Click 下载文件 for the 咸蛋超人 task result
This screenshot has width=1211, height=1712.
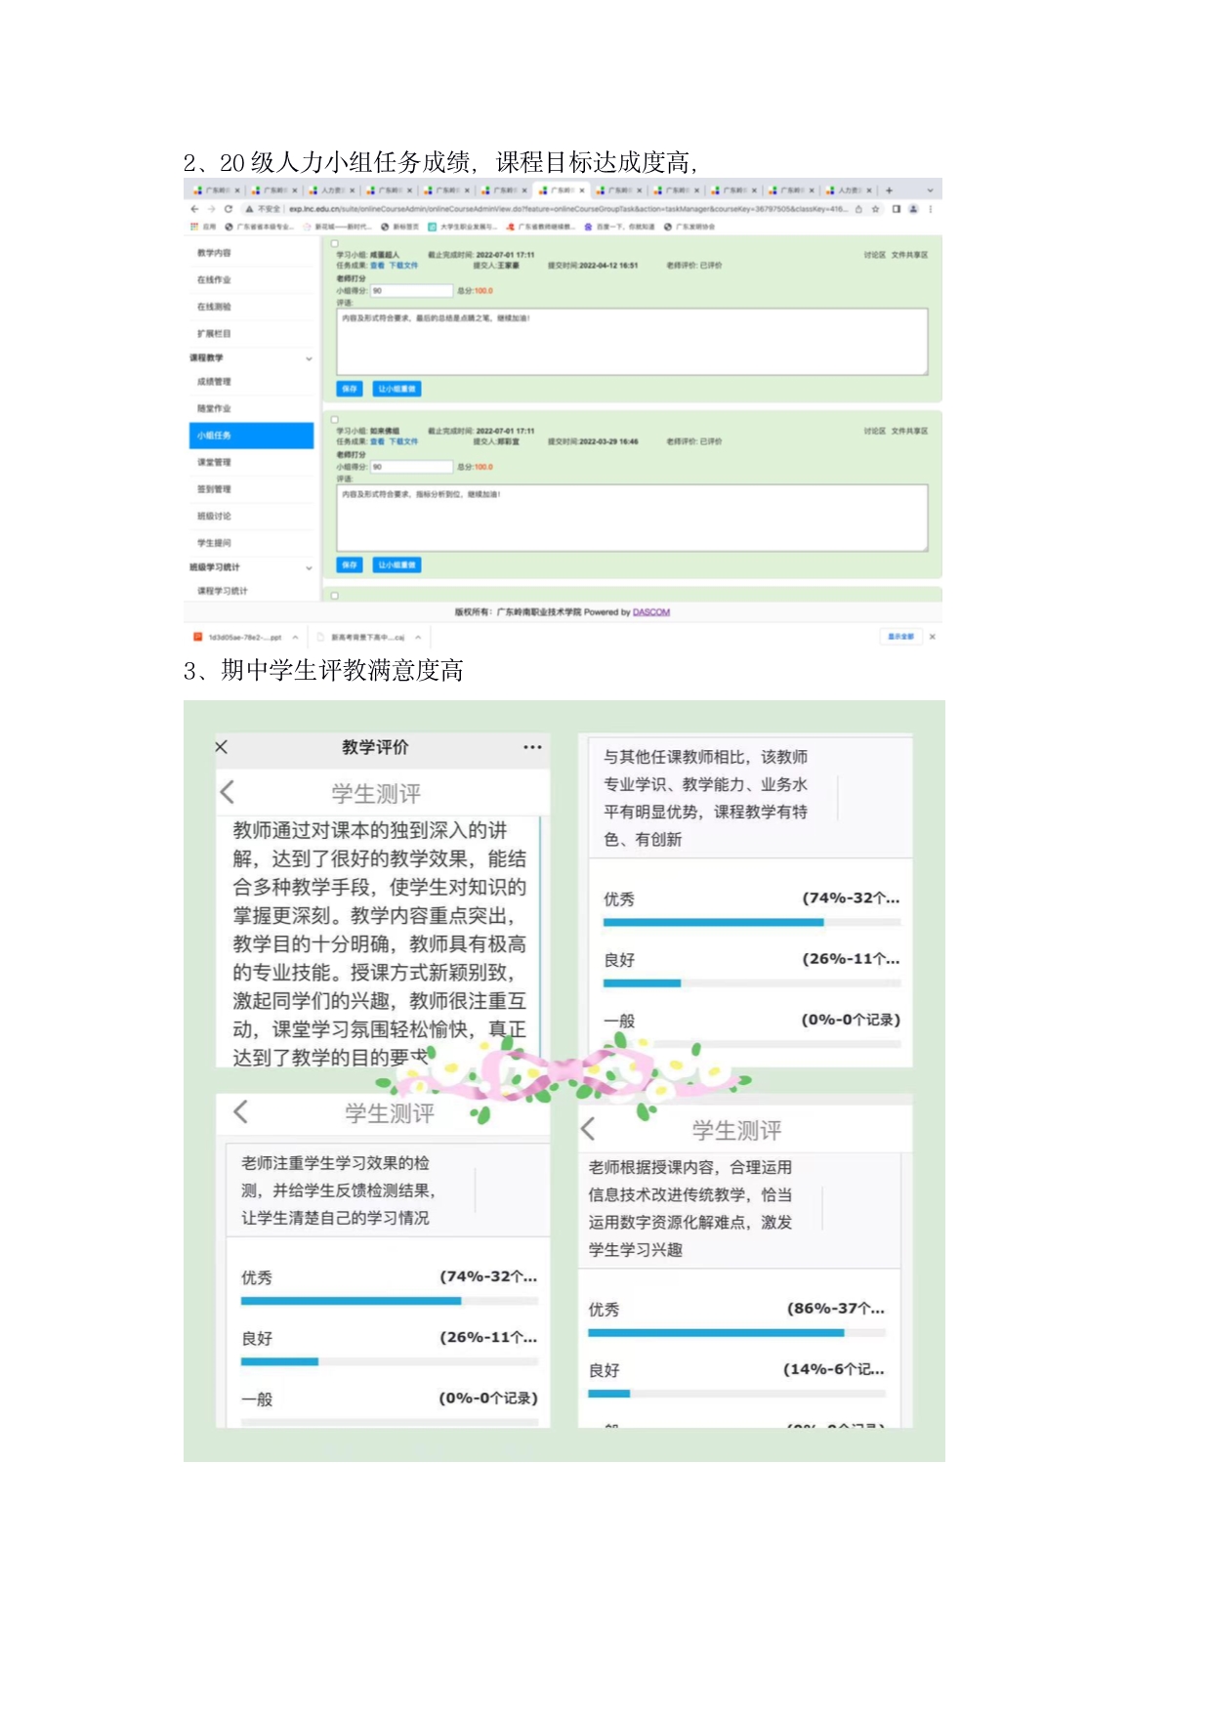point(403,265)
